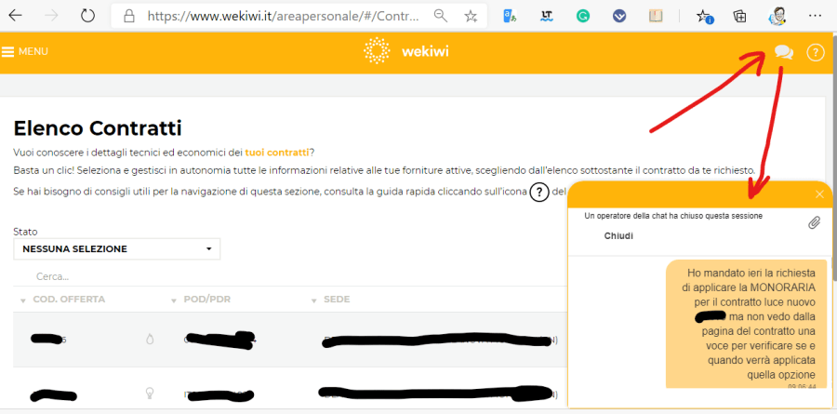Add page to favorites with star icon

471,16
